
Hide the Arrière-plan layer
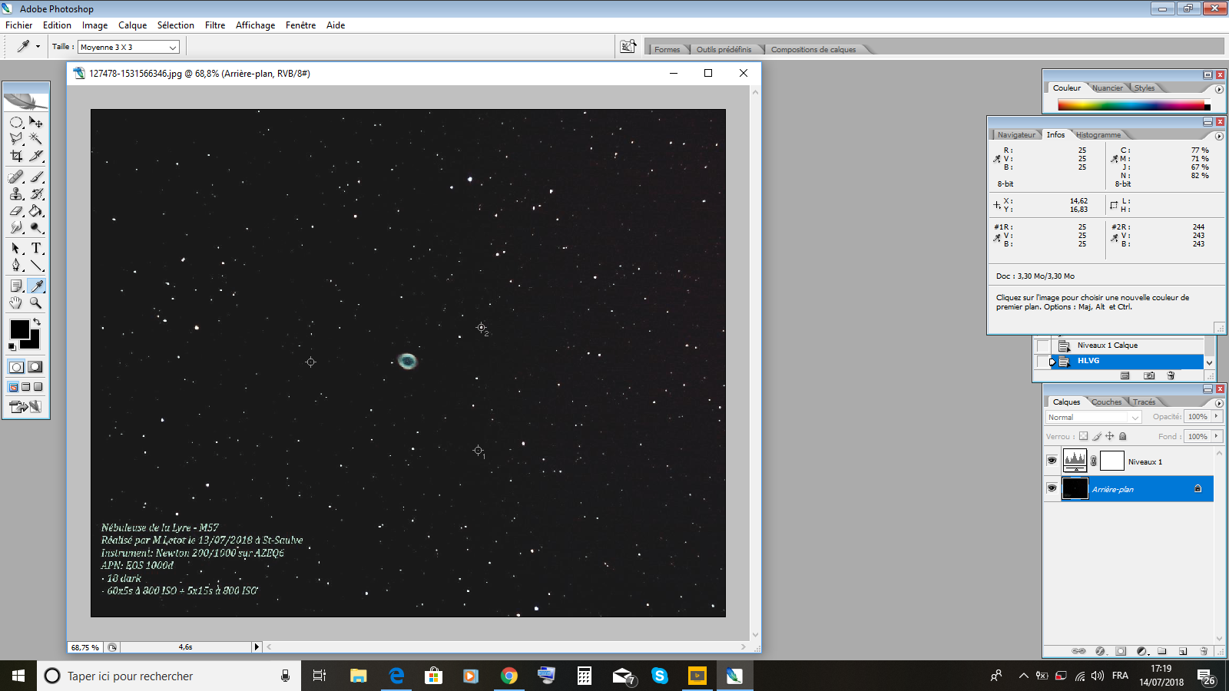[x=1052, y=488]
